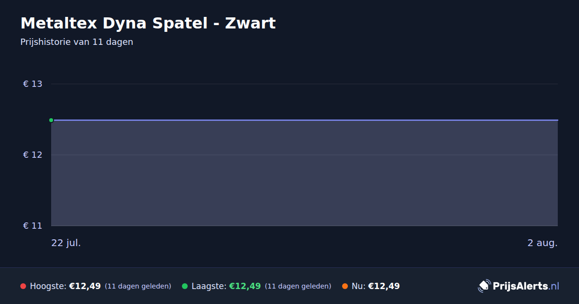Image resolution: width=579 pixels, height=304 pixels.
Task: Click the '11 dagen geleden' text after Hoogste
Action: pos(138,286)
